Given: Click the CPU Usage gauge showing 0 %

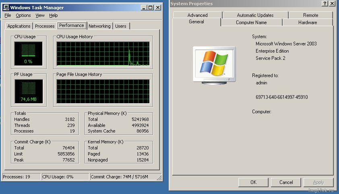Looking at the screenshot, I should click(28, 53).
